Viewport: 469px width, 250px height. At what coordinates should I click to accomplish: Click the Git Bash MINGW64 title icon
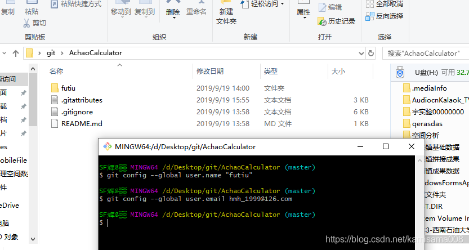click(x=107, y=146)
